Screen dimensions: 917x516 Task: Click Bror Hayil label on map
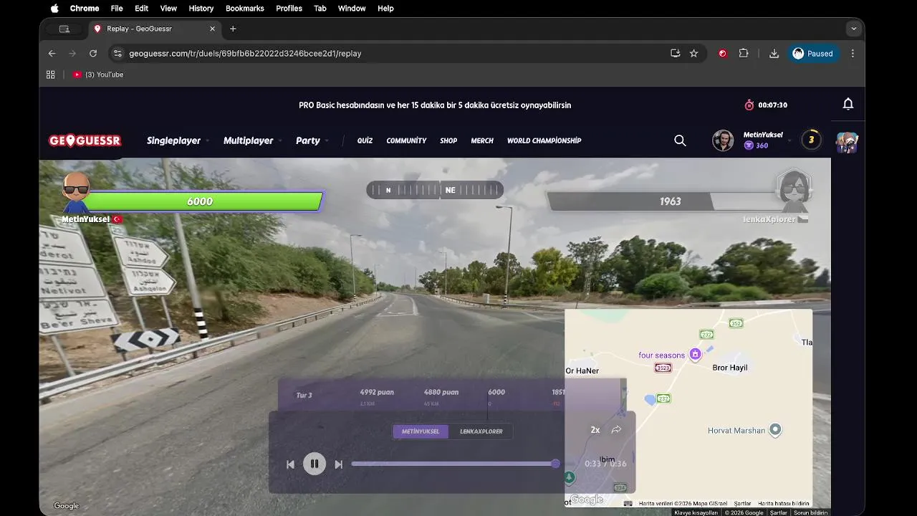point(730,368)
